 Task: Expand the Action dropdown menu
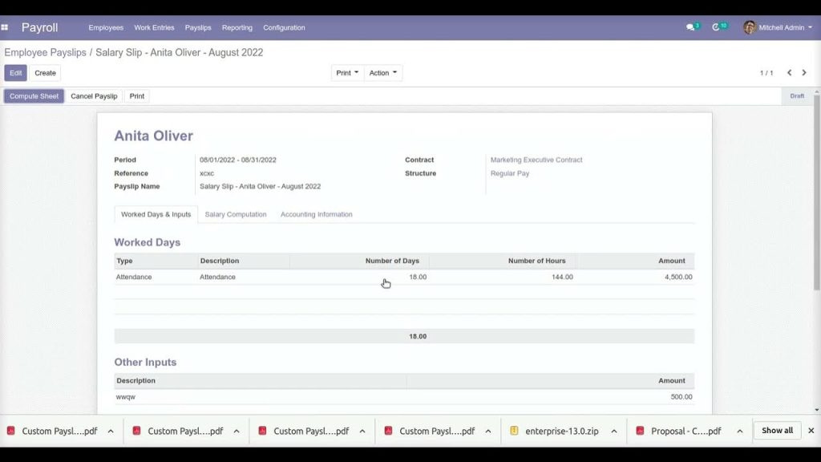pos(383,73)
